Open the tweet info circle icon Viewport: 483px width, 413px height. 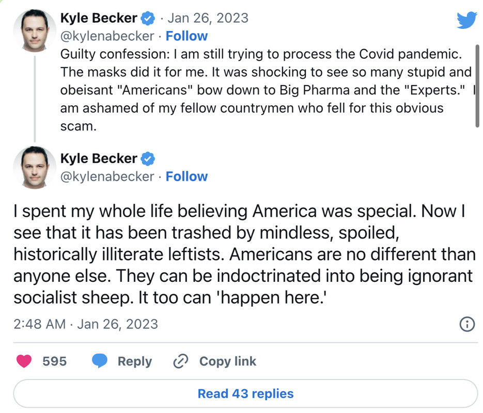pyautogui.click(x=467, y=324)
